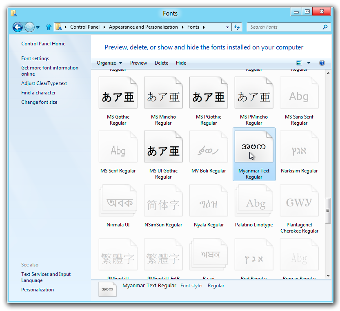Screen dimensions: 340x311
Task: Select the Narkisim Regular font icon
Action: [x=299, y=147]
